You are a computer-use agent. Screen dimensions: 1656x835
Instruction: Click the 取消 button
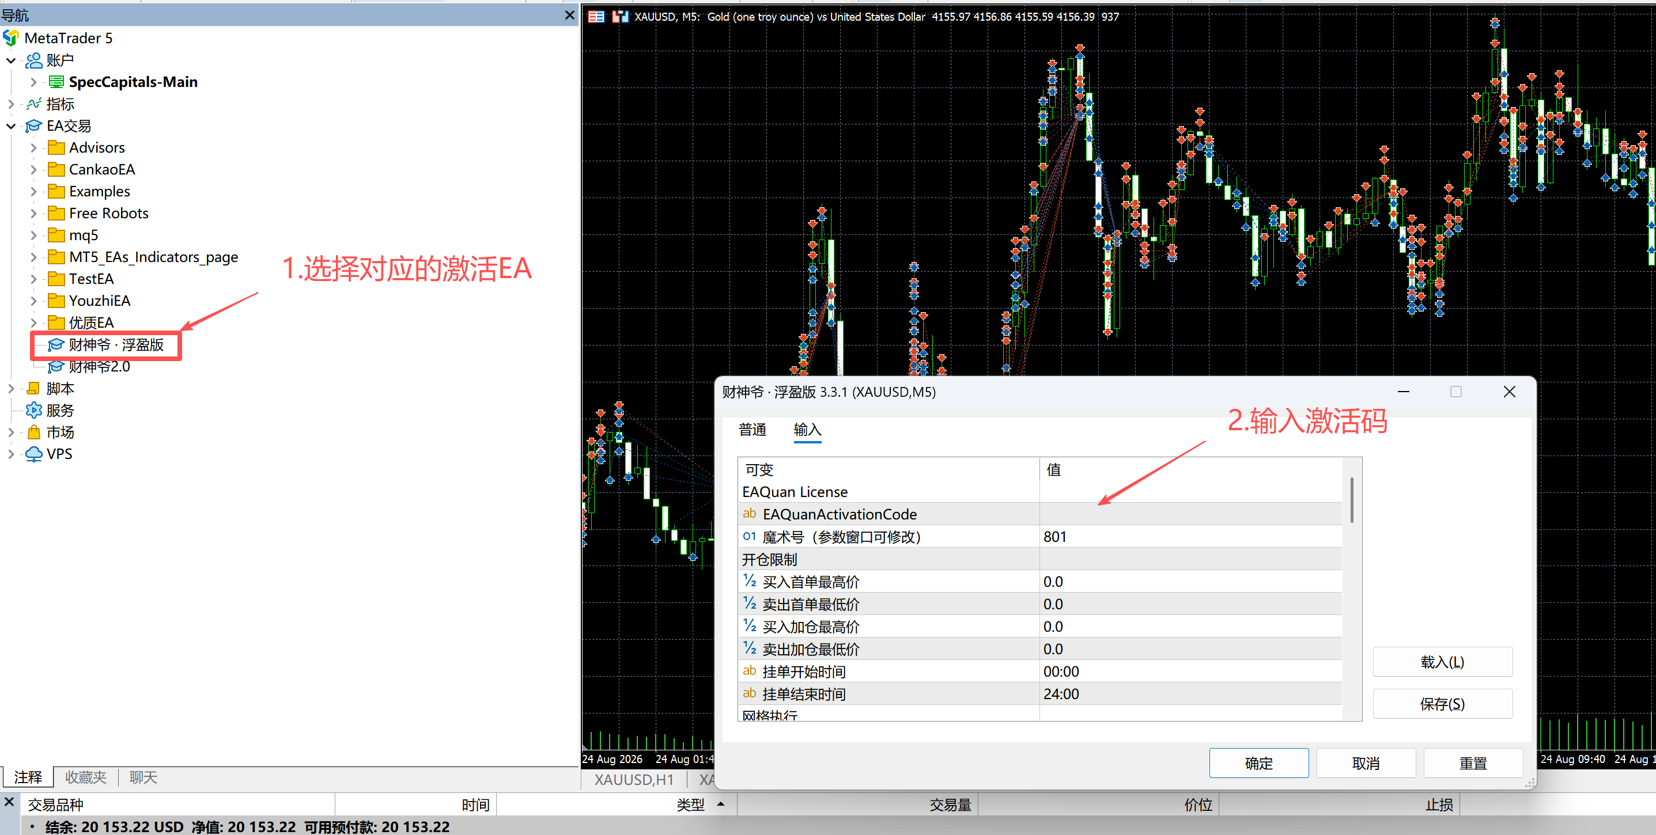coord(1366,763)
